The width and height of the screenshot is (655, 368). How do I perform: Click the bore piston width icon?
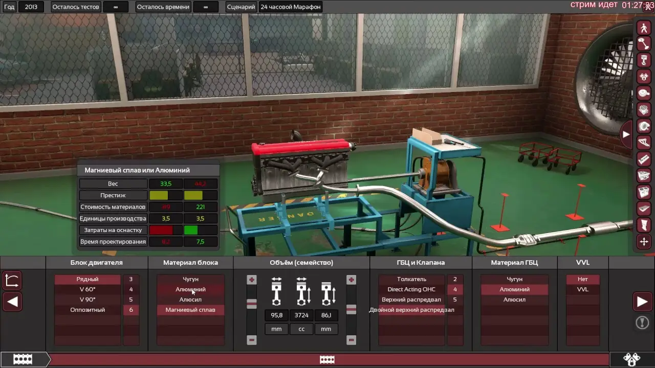coord(276,291)
